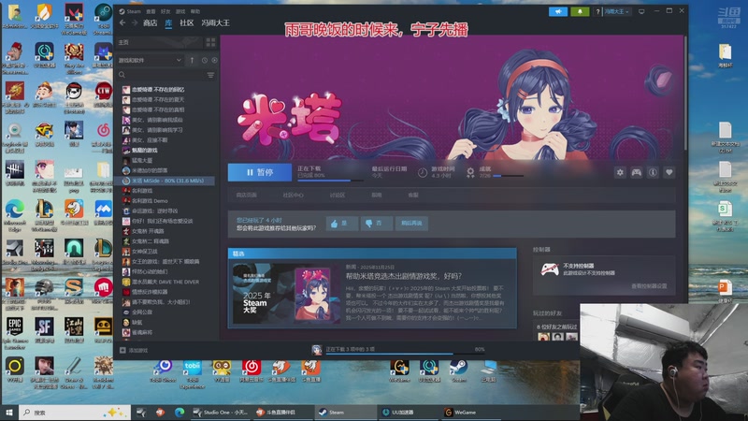Click the download progress bar beside 暂停
Screen dimensions: 748x421
coord(330,181)
